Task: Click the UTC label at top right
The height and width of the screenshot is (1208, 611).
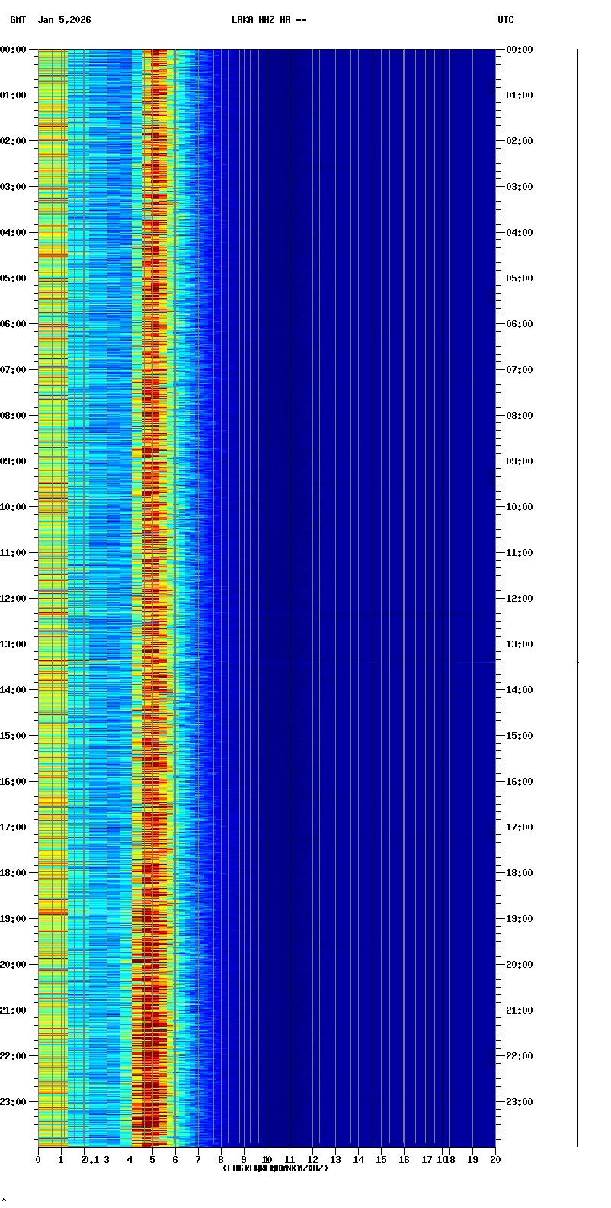Action: [x=506, y=20]
